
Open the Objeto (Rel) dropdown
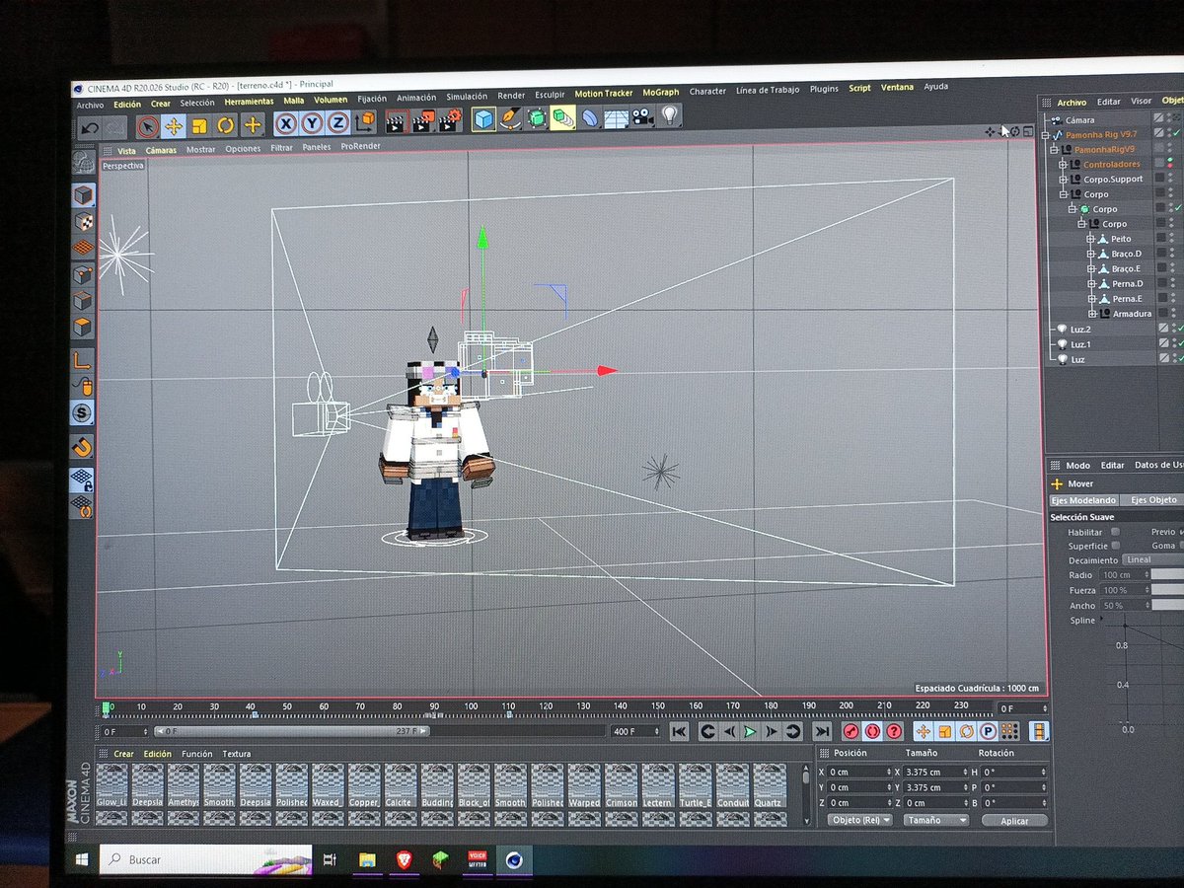[860, 820]
